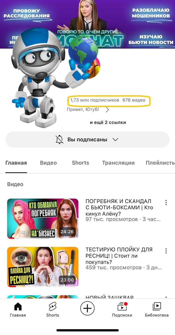Expand the Вы подписаны dropdown chevron
The height and width of the screenshot is (335, 175).
tap(115, 139)
